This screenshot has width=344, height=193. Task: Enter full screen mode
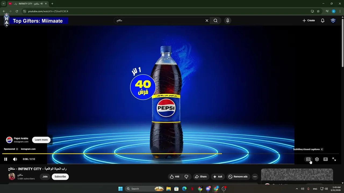point(334,159)
